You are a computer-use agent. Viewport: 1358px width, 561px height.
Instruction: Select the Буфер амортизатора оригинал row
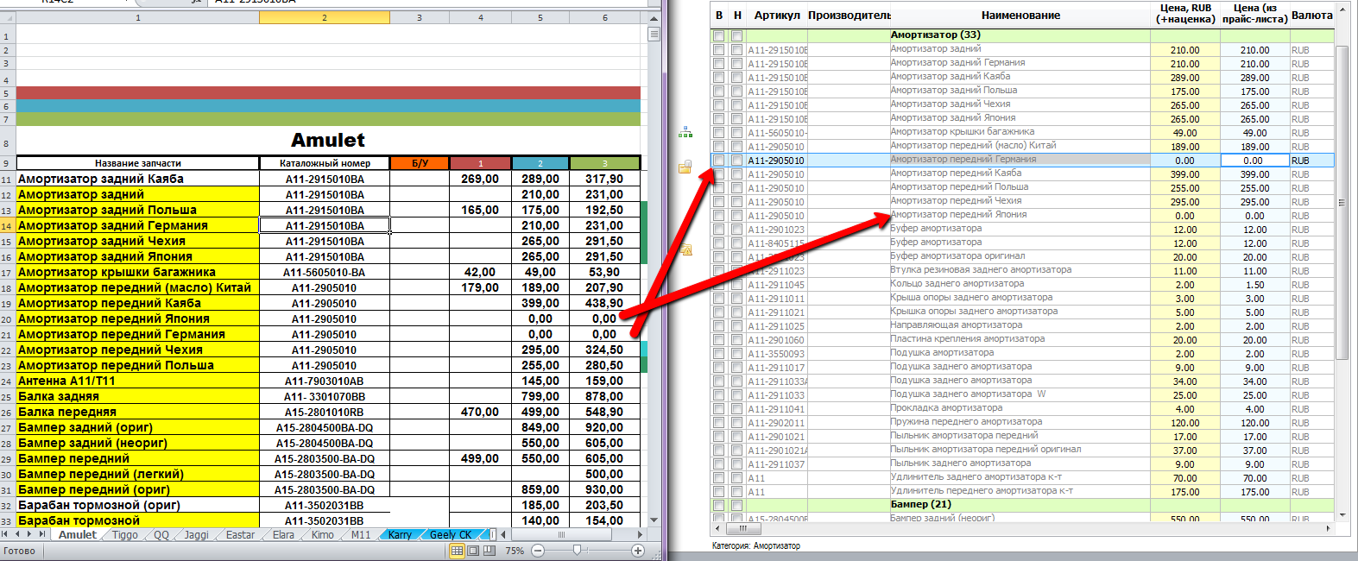click(1020, 256)
